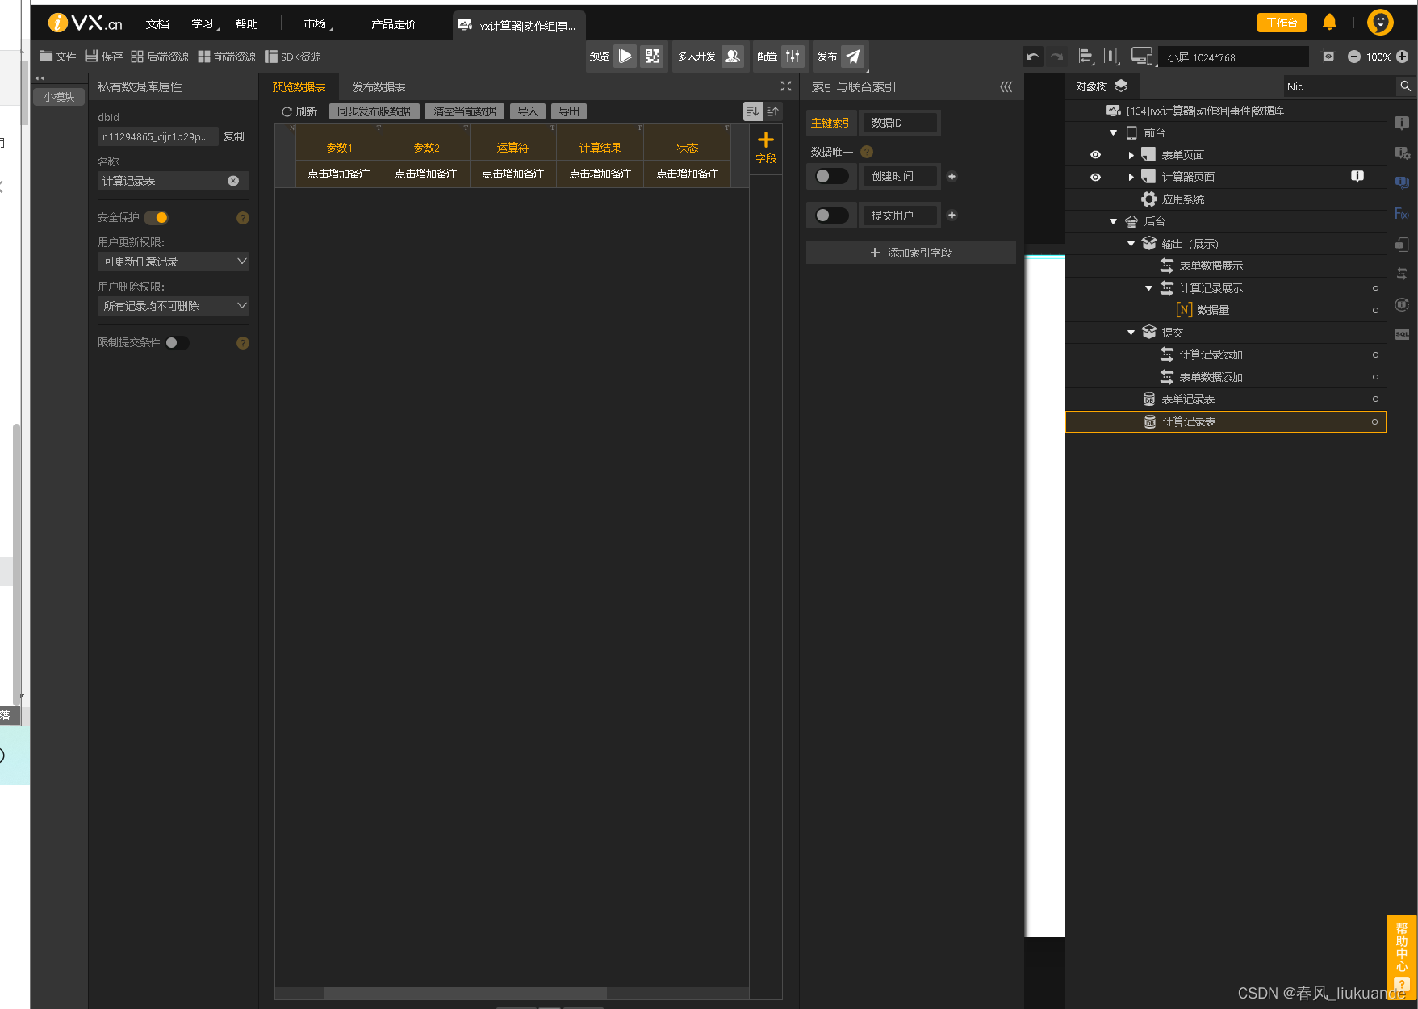This screenshot has width=1418, height=1009.
Task: Open the 用户更新权限 dropdown
Action: coord(174,262)
